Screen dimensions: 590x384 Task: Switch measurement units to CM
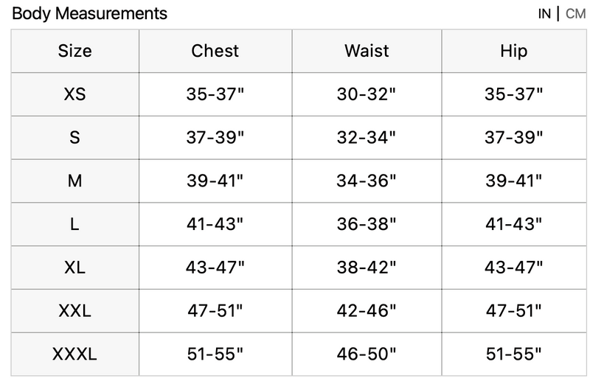575,14
